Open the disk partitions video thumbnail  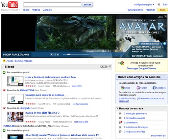point(16,81)
